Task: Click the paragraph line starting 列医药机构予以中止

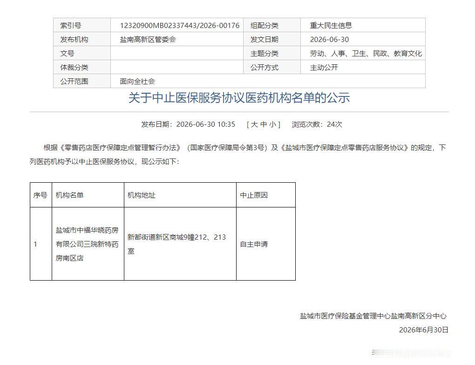Action: (104, 162)
